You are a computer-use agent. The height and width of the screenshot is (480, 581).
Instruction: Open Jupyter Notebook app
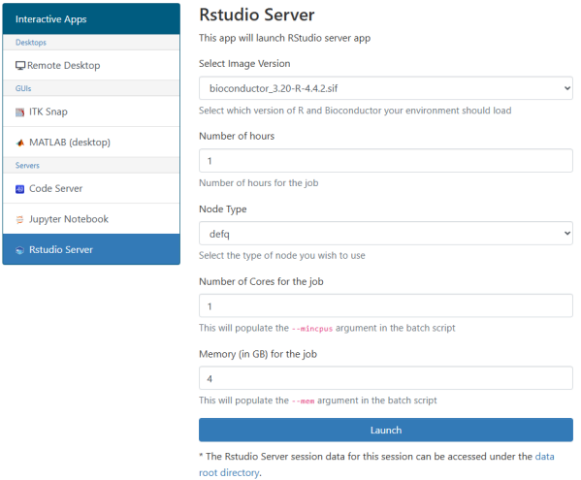(91, 219)
